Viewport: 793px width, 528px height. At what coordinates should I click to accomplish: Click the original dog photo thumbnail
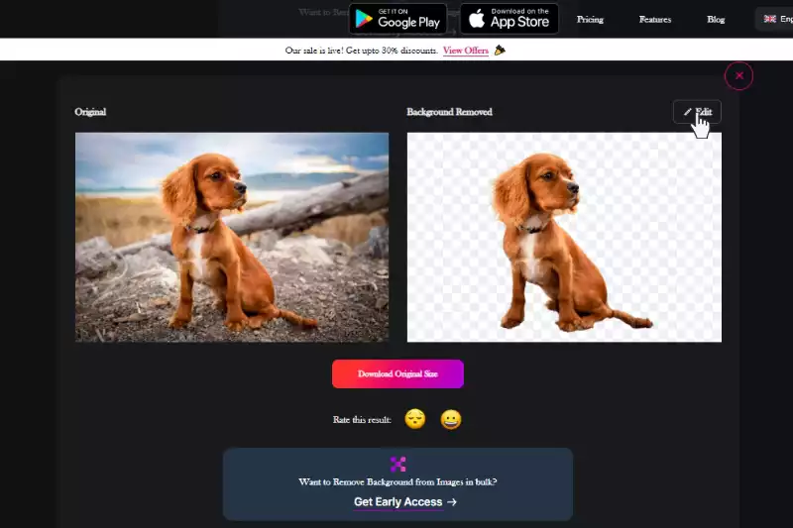(x=232, y=238)
